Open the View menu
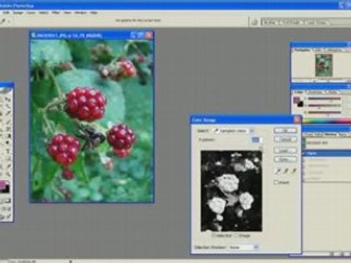 [67, 12]
